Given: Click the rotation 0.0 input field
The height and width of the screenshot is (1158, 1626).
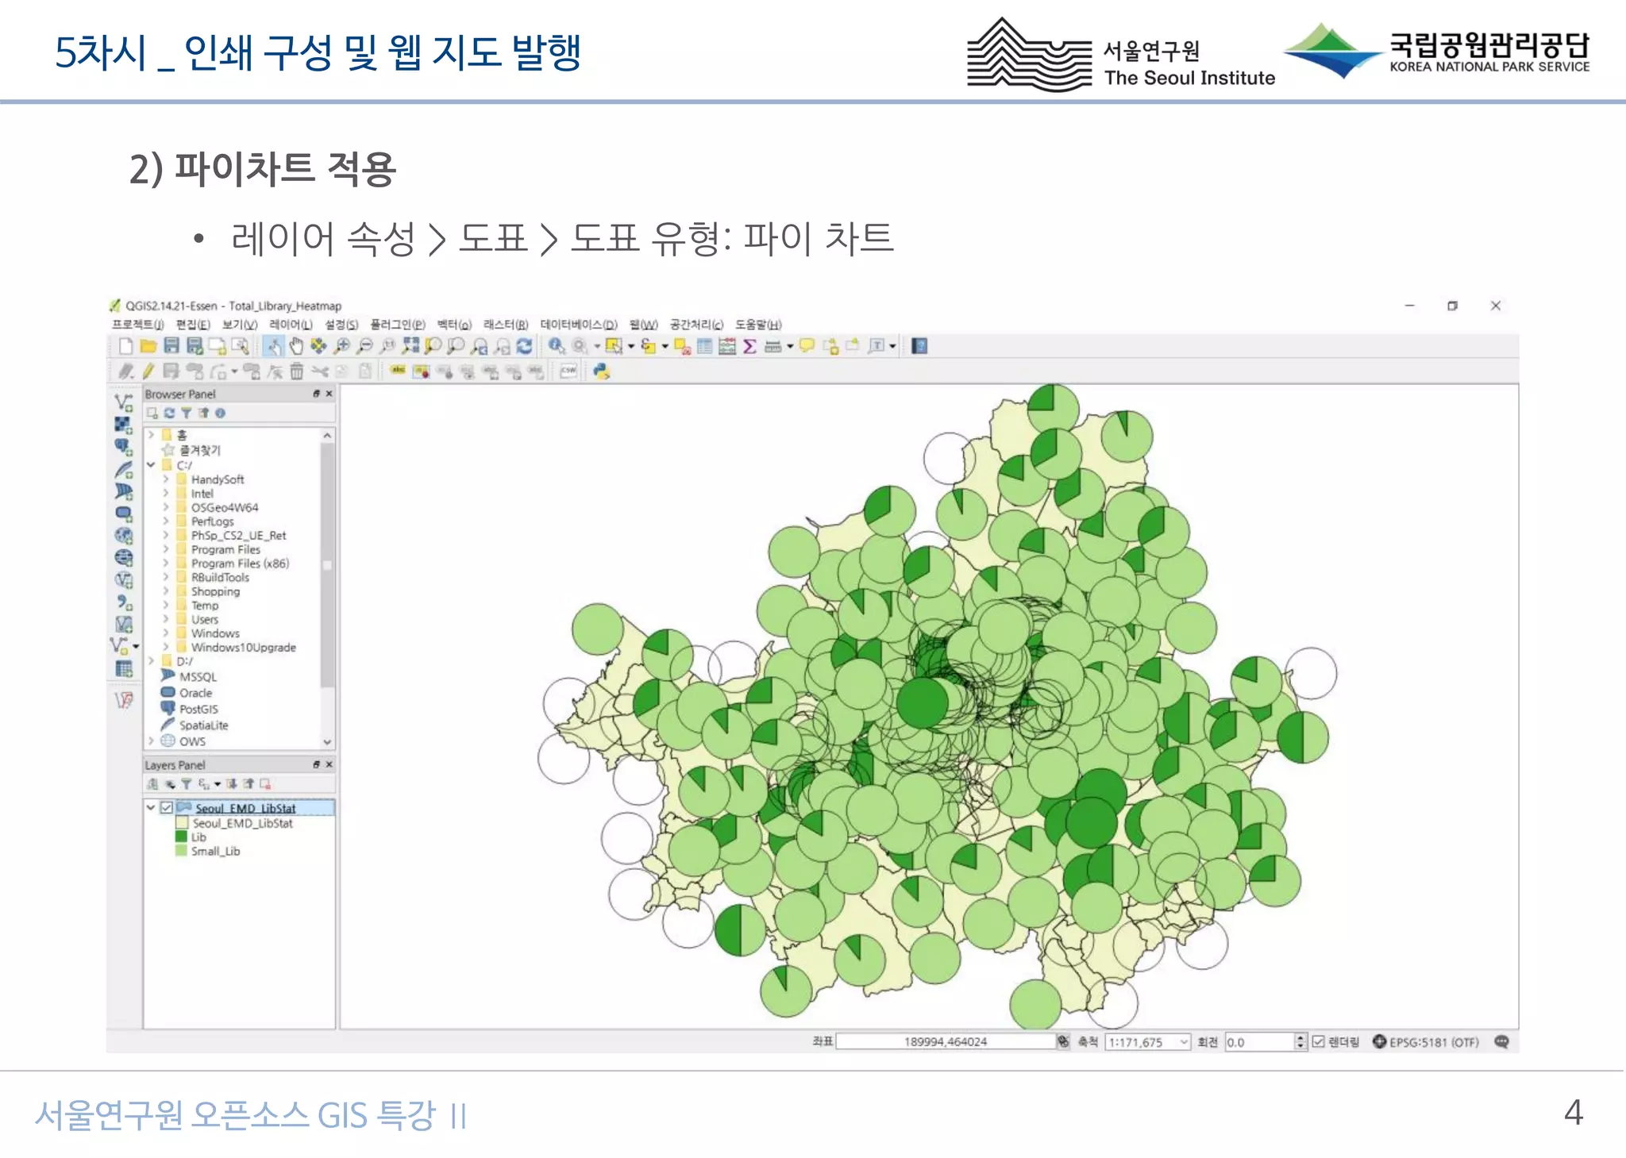Looking at the screenshot, I should click(x=1259, y=1042).
